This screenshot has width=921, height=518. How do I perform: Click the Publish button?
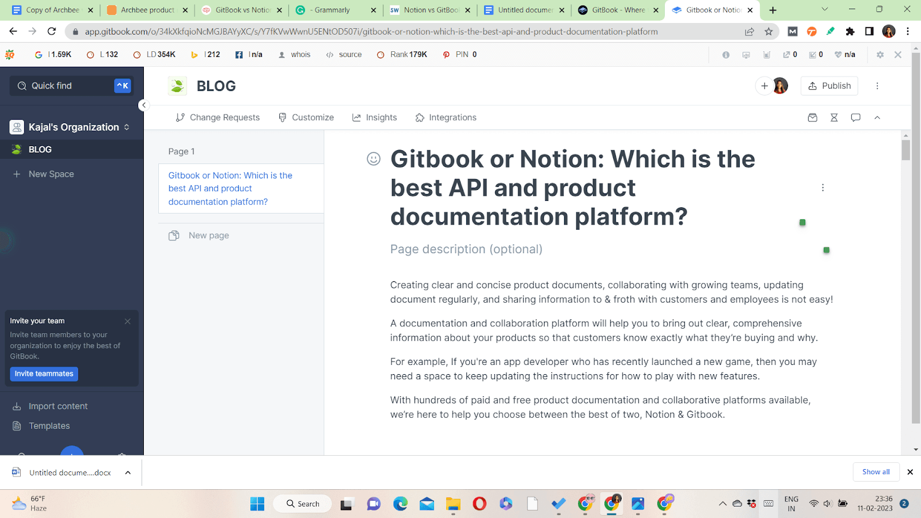(829, 86)
